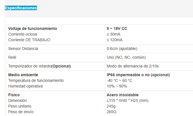Click the Temporizador de retardo label

point(30,66)
